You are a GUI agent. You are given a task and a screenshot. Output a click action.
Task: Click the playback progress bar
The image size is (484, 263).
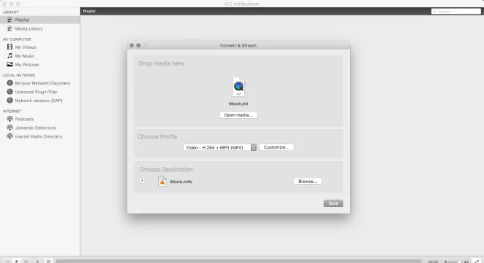click(238, 262)
